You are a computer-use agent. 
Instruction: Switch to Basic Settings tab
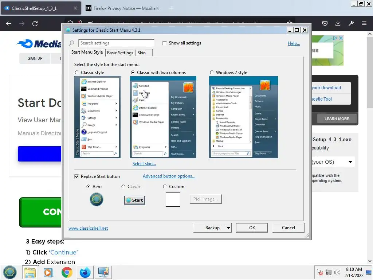click(x=120, y=53)
